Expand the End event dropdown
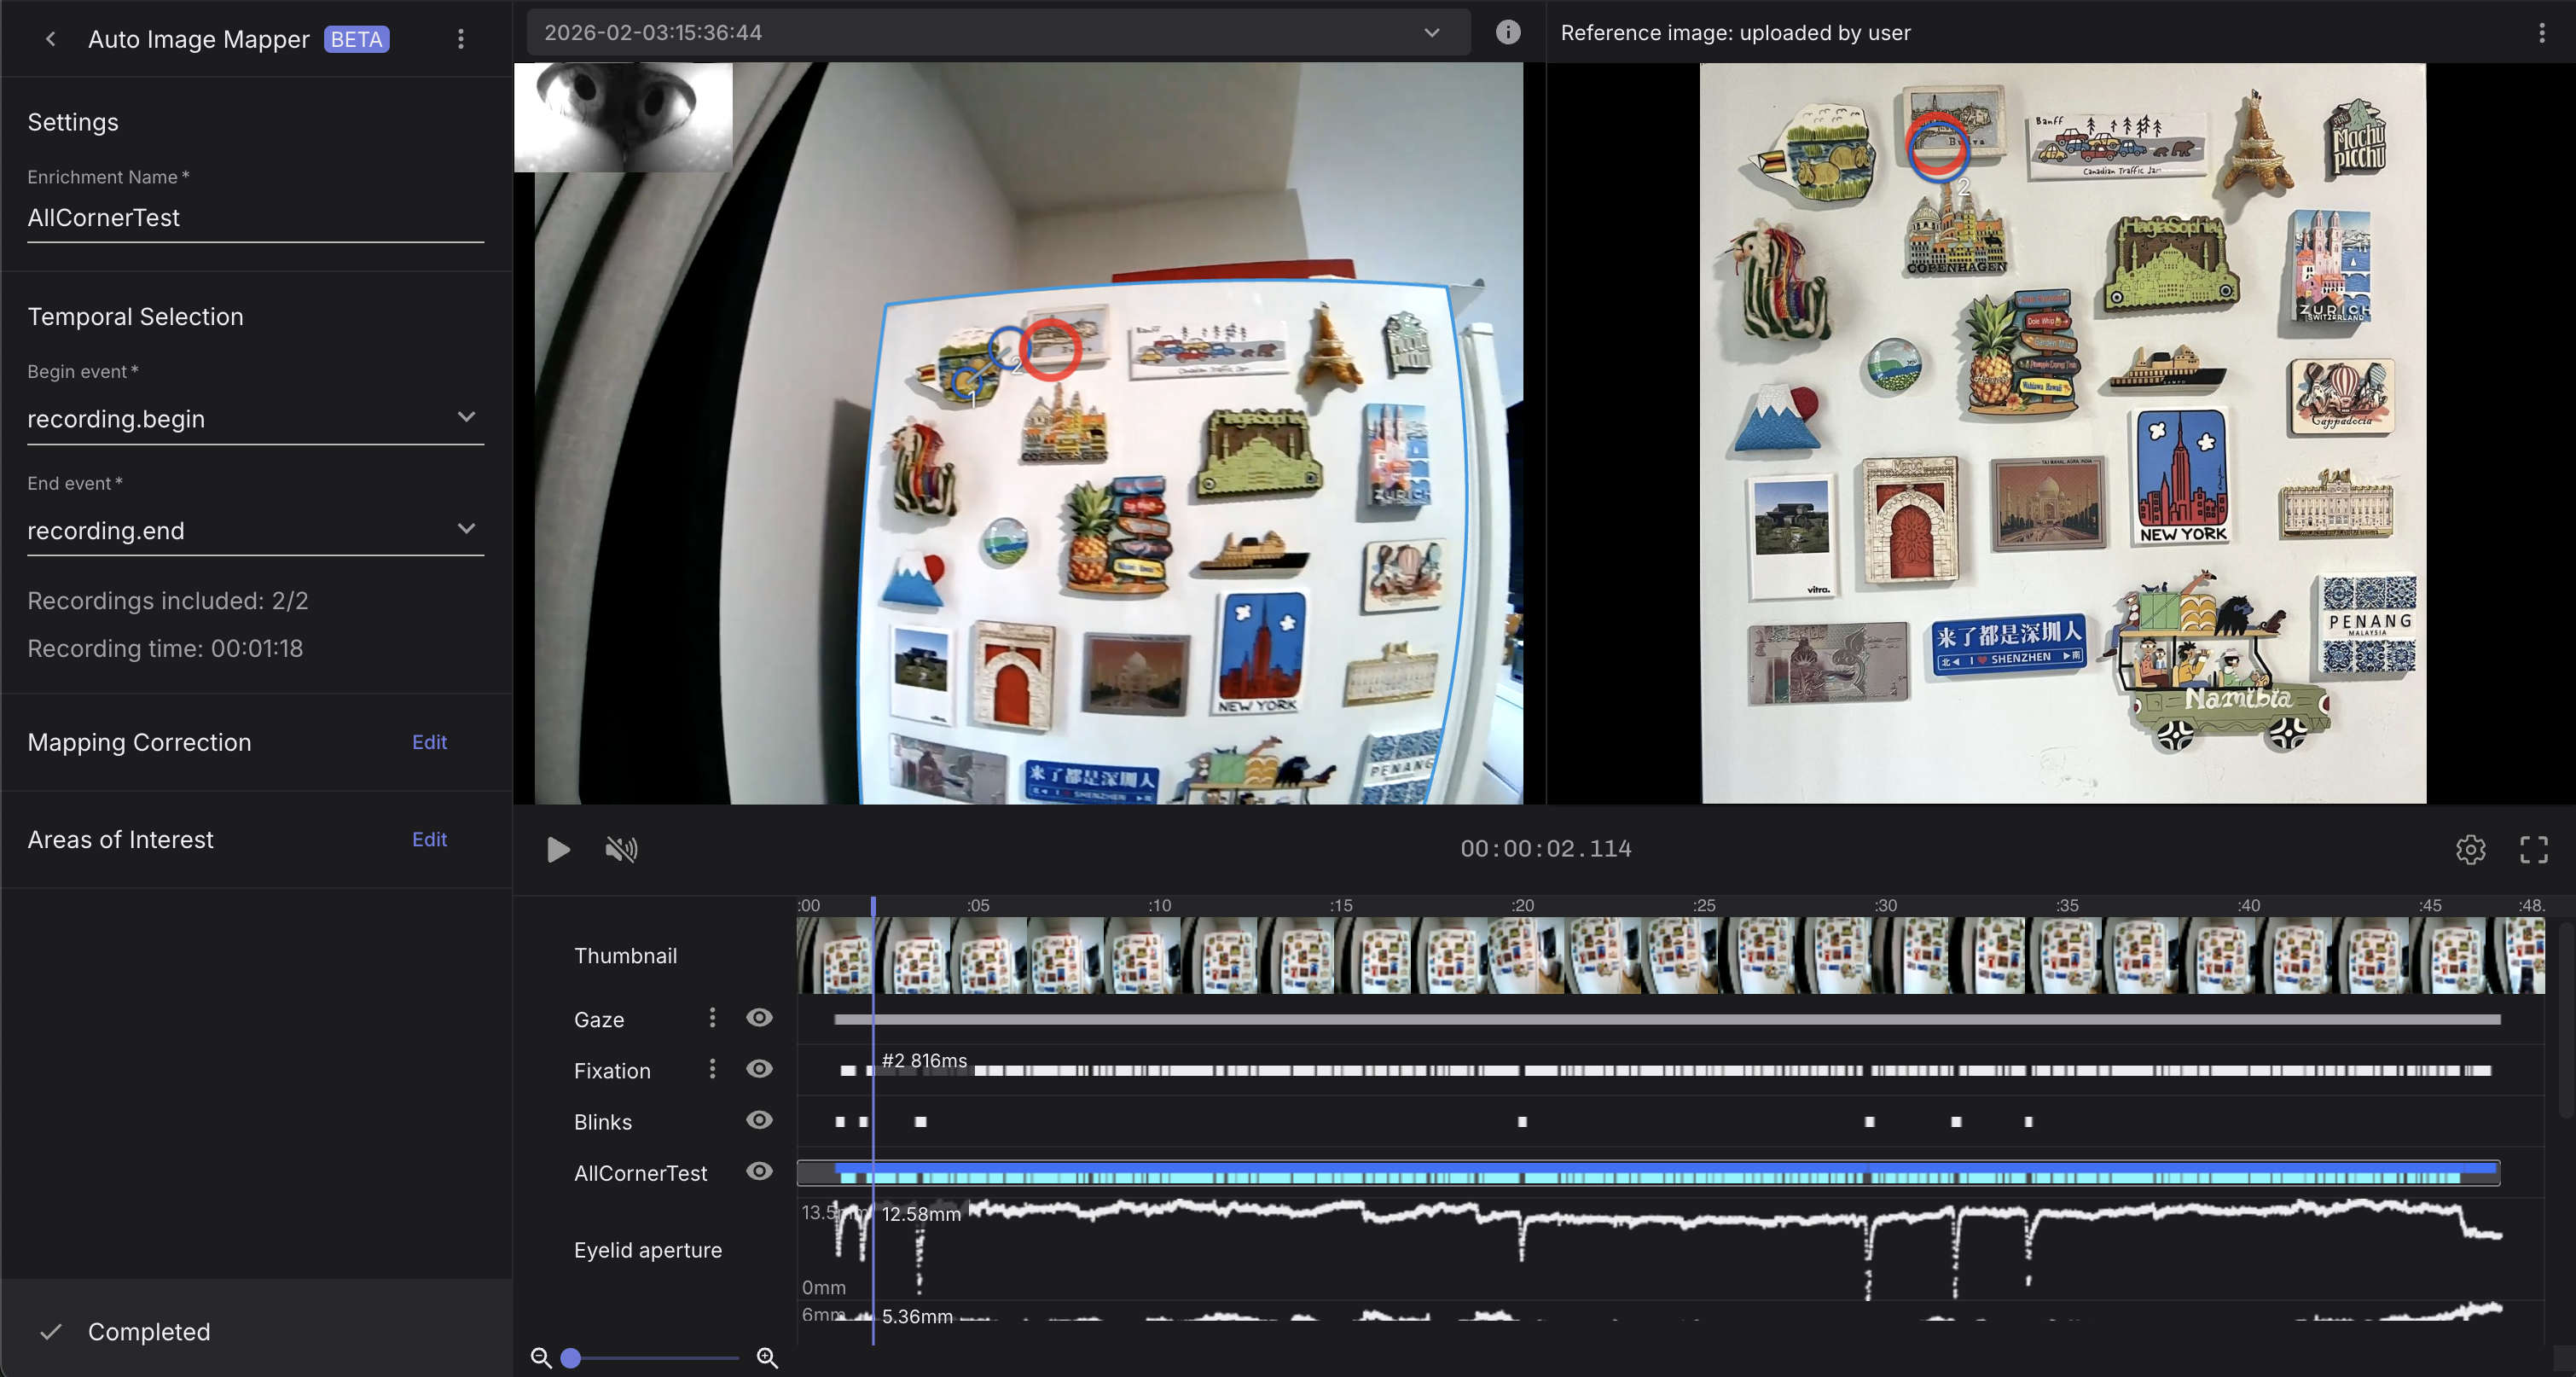The image size is (2576, 1377). tap(466, 529)
